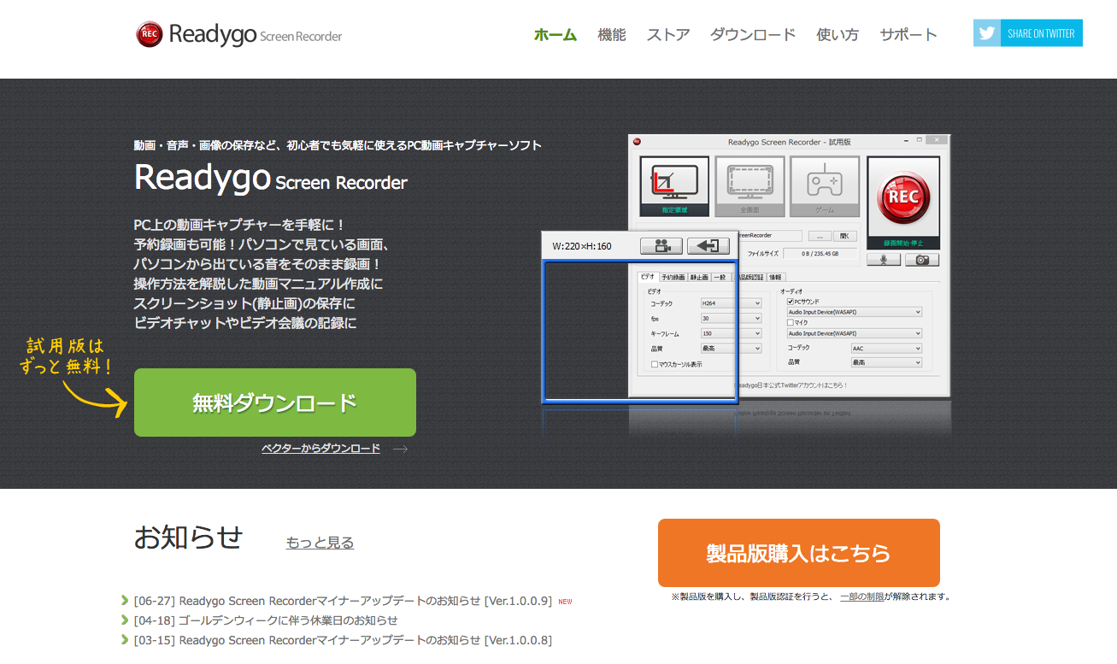Click the video camera button beside W:220×H:160
Image resolution: width=1117 pixels, height=664 pixels.
(x=661, y=246)
